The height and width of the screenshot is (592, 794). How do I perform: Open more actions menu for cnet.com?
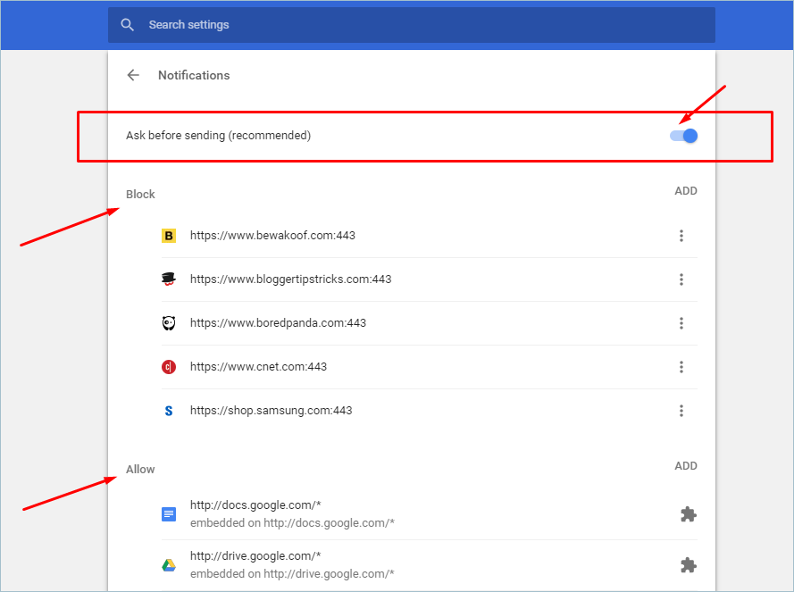(x=681, y=367)
